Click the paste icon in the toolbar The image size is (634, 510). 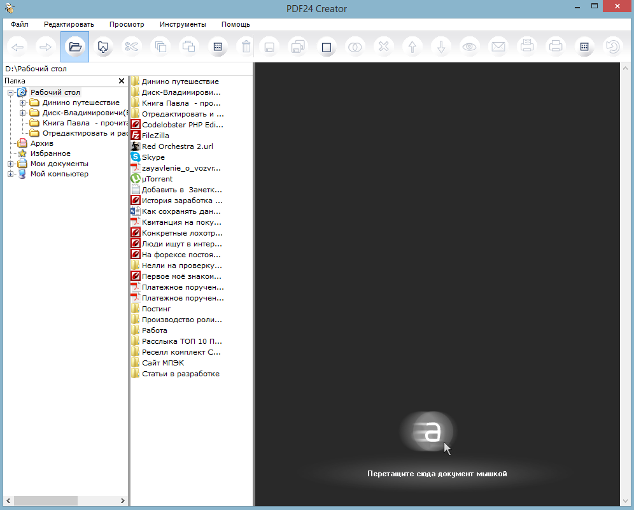coord(189,47)
